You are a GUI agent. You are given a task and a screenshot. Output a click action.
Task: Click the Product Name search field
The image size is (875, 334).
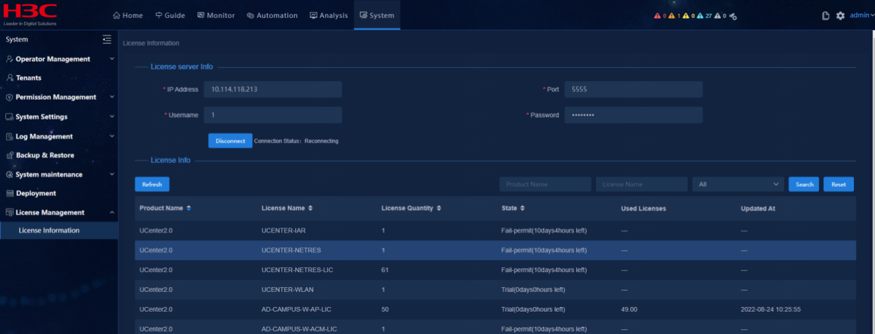(545, 184)
